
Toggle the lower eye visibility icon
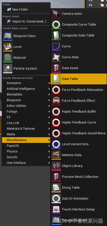tap(90, 5)
